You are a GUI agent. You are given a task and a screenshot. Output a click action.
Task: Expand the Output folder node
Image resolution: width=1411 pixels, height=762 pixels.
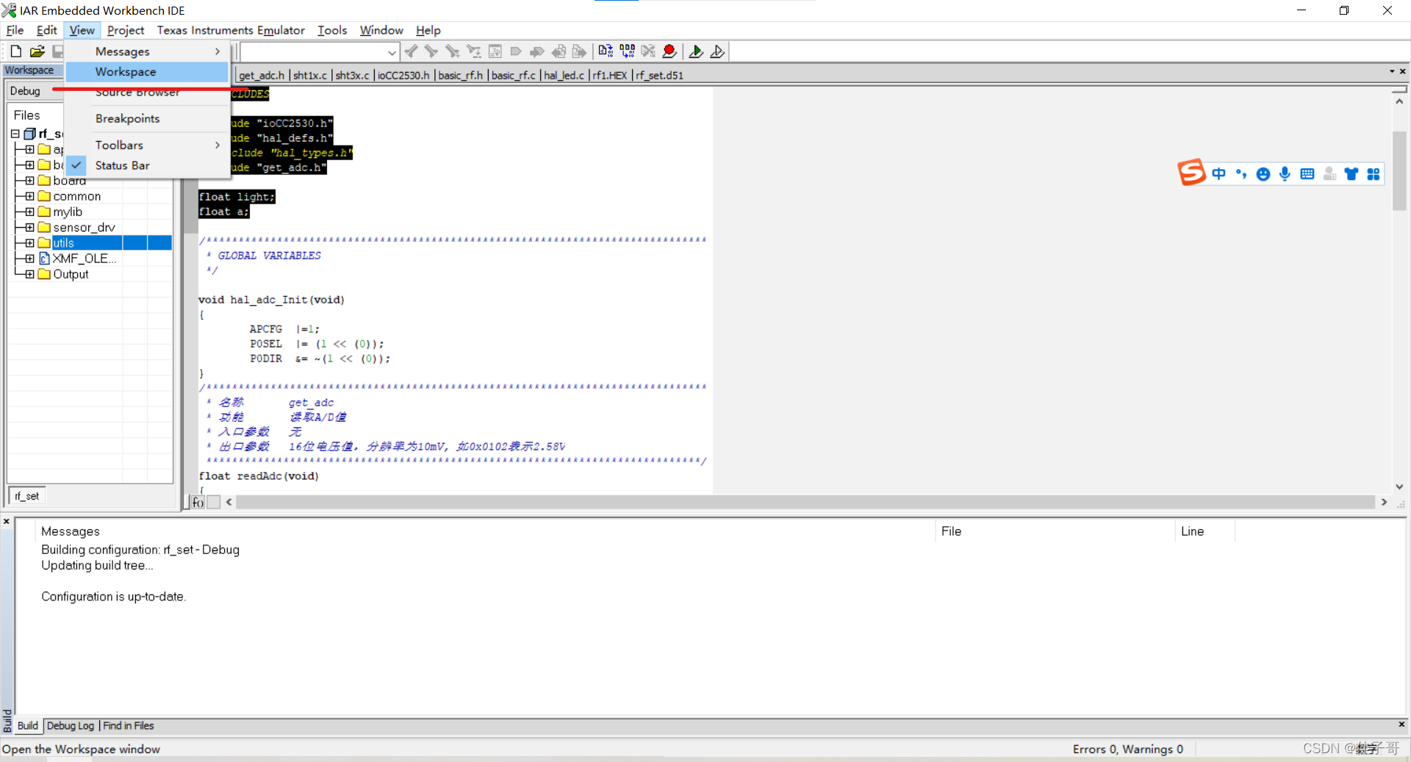[29, 274]
